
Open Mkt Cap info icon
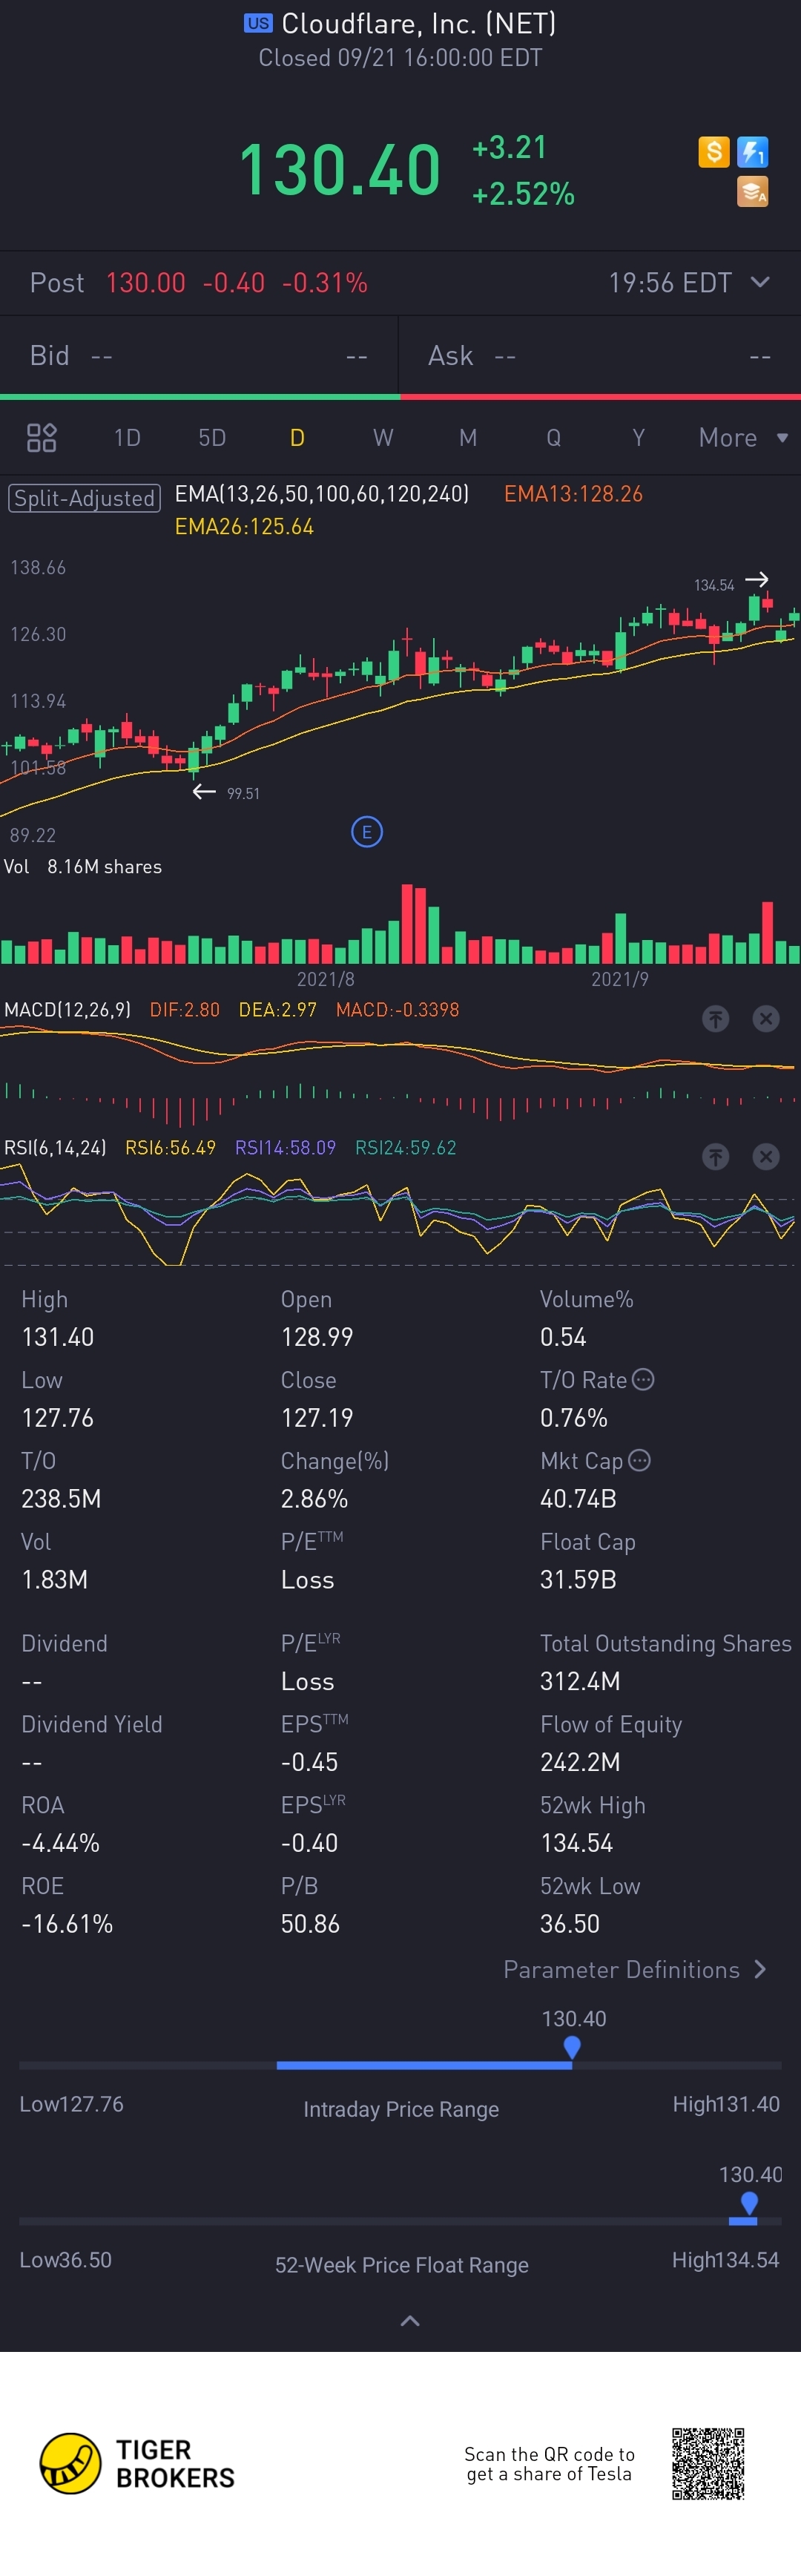(640, 1460)
